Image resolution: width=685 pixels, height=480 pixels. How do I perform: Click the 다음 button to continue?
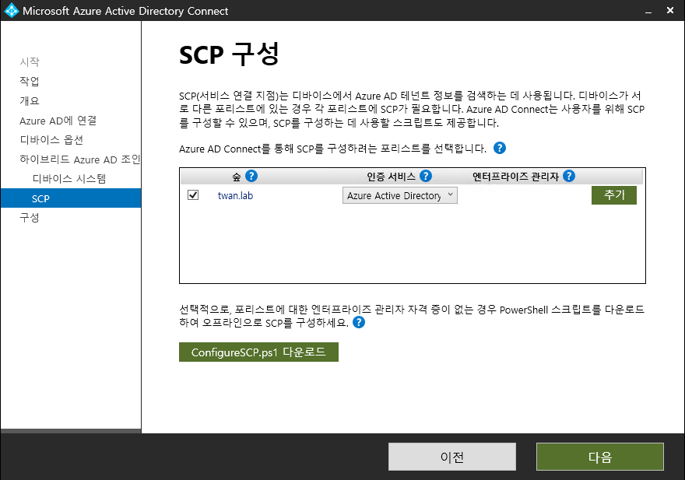coord(600,457)
